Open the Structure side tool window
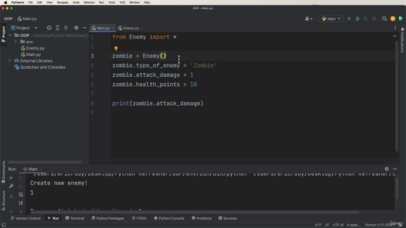The image size is (406, 228). [3, 201]
